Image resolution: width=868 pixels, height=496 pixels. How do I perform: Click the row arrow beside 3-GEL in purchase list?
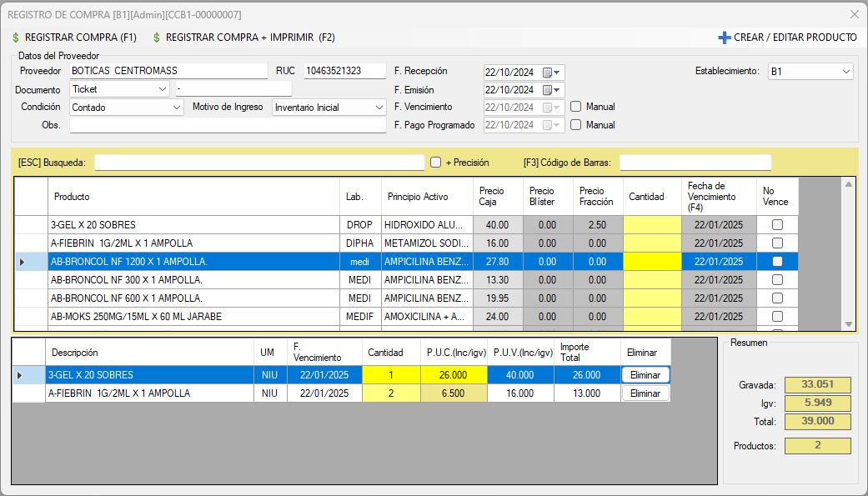click(20, 375)
